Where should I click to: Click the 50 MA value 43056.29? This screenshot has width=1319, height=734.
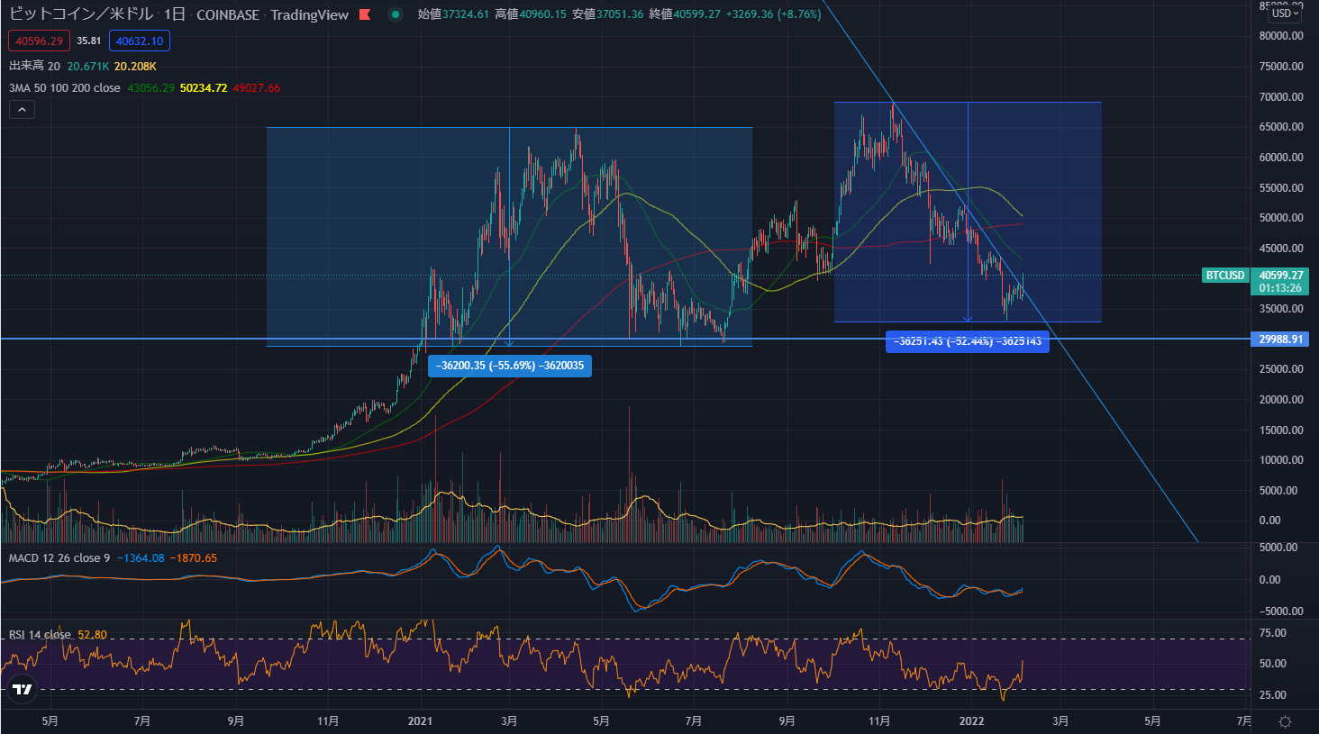[x=151, y=87]
